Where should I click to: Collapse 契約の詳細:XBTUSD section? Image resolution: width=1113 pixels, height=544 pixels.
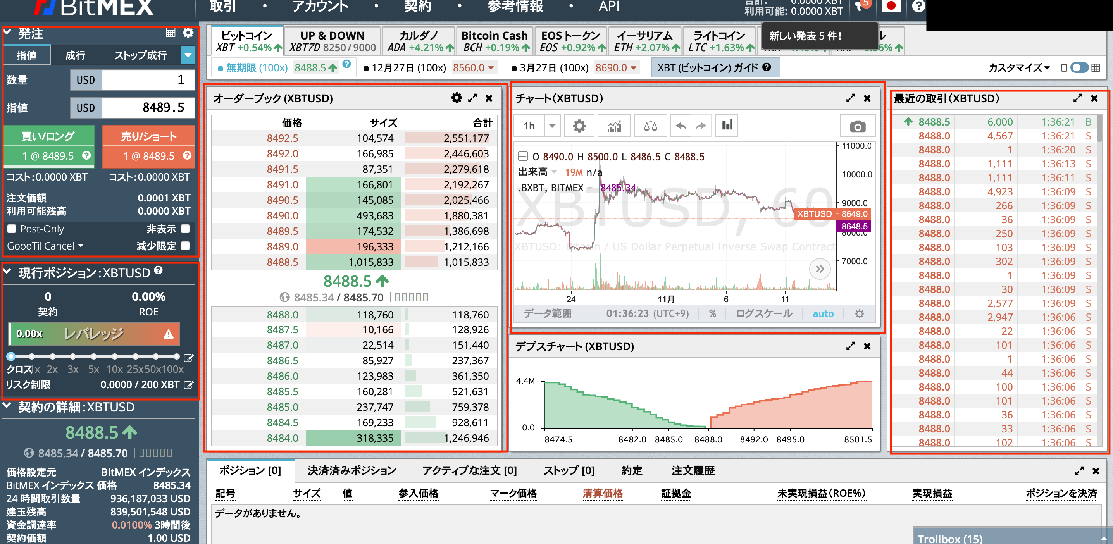tap(7, 405)
